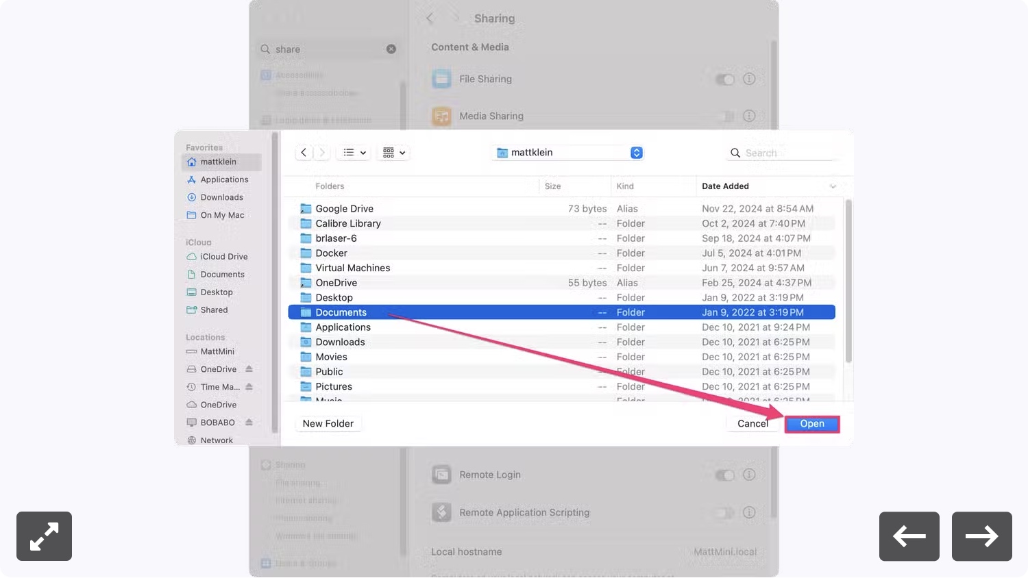The height and width of the screenshot is (578, 1028).
Task: Open Media Sharing info button
Action: [750, 116]
